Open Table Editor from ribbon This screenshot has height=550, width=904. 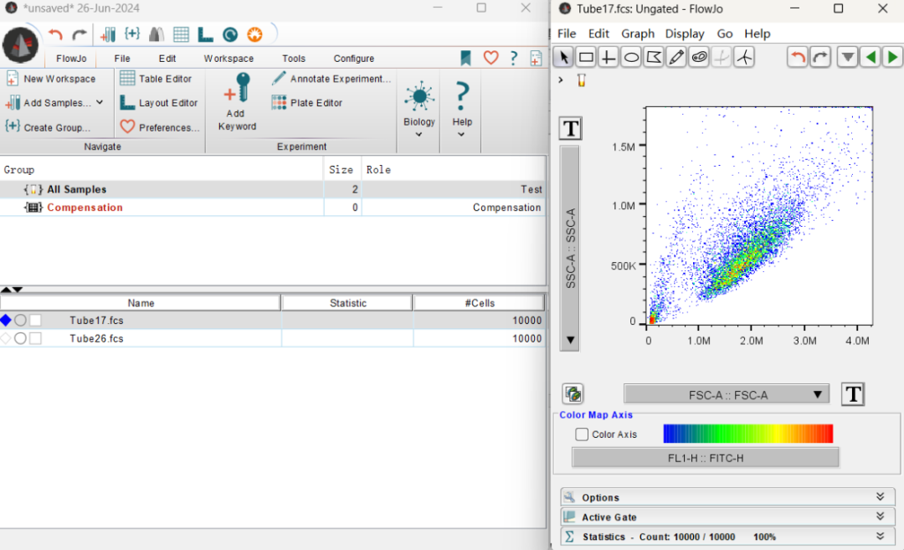tap(157, 79)
